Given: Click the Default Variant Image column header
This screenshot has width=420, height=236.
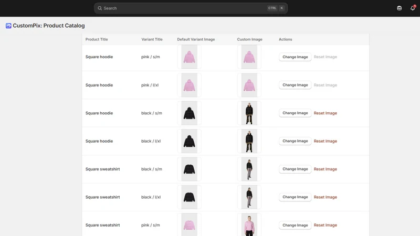Looking at the screenshot, I should coord(196,39).
